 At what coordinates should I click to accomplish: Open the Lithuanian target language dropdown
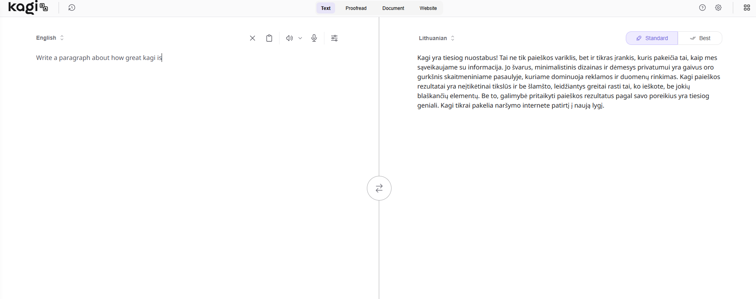point(436,38)
